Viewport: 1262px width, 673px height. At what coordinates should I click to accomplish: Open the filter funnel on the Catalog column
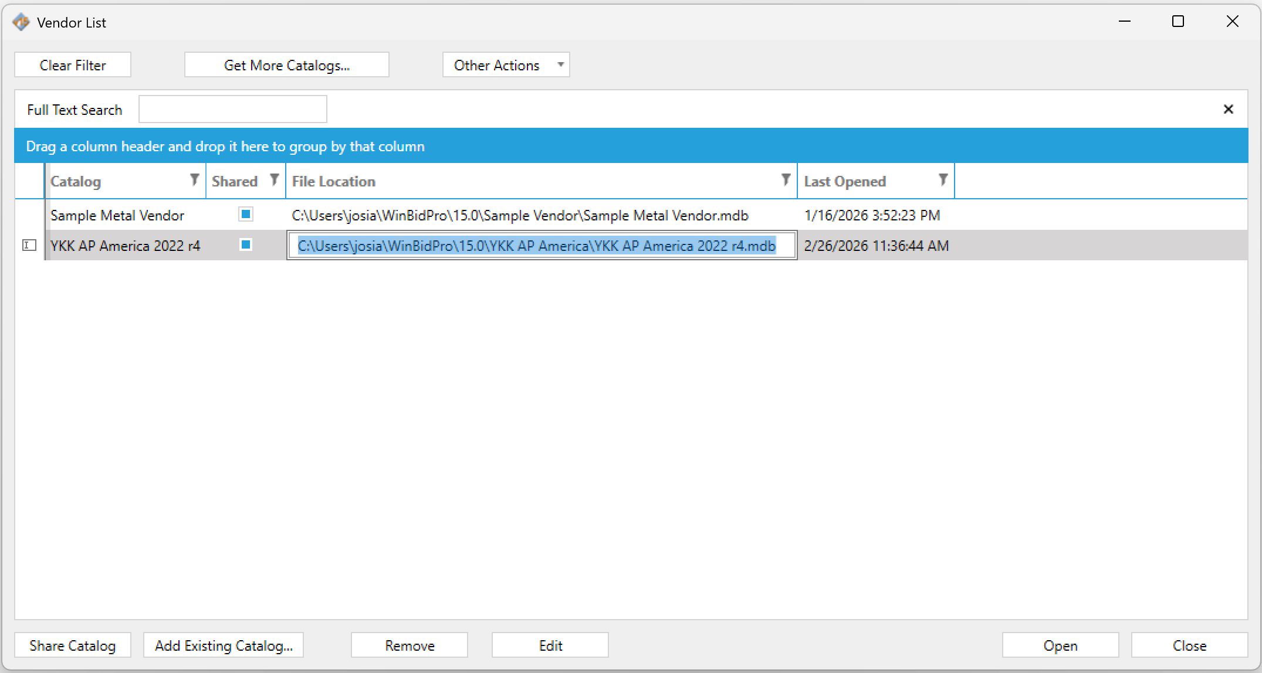pyautogui.click(x=194, y=180)
